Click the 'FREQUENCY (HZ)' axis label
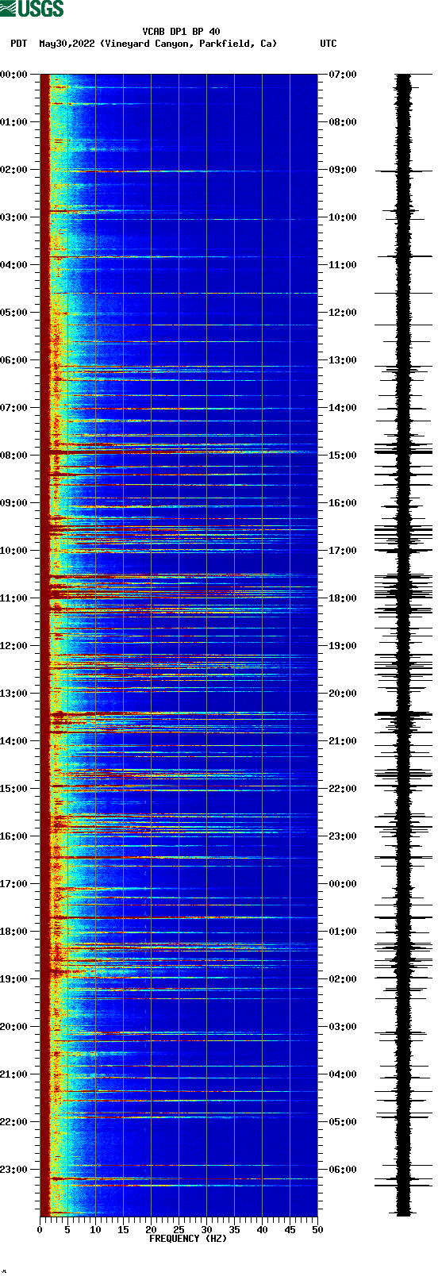Image resolution: width=438 pixels, height=1280 pixels. pyautogui.click(x=188, y=1239)
